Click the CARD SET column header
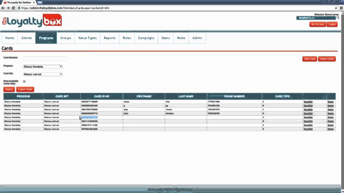Viewport: 344px width, 193px height. coord(62,96)
